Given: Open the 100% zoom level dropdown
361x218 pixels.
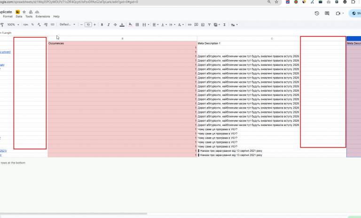Looking at the screenshot, I should tap(13, 24).
